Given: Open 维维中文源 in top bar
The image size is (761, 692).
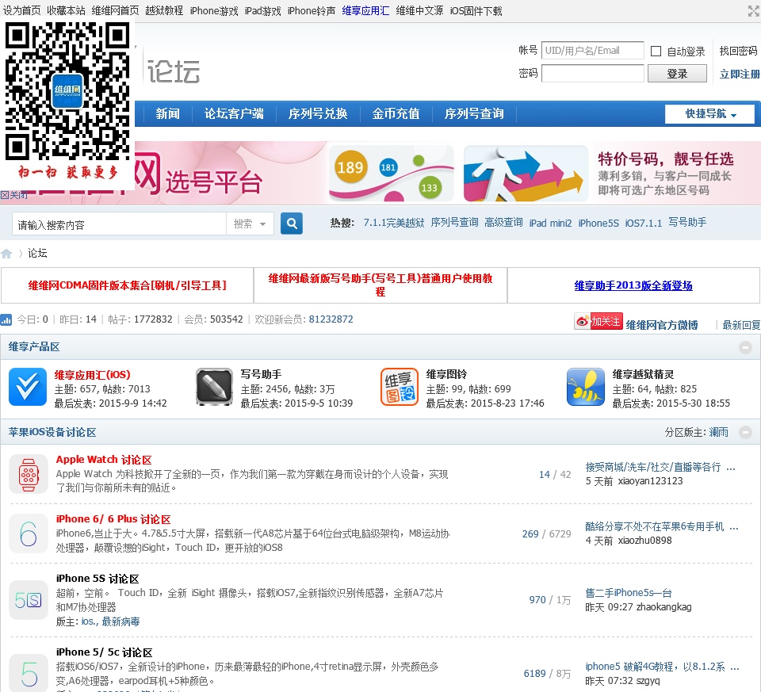Looking at the screenshot, I should click(419, 10).
